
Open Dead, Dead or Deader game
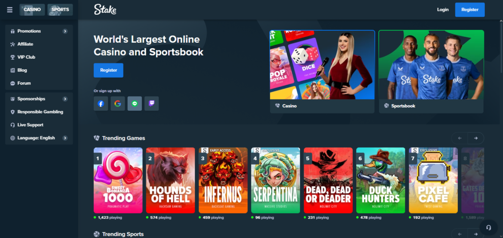[x=328, y=180]
